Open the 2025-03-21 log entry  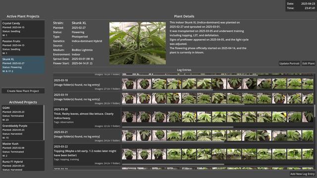click(87, 136)
